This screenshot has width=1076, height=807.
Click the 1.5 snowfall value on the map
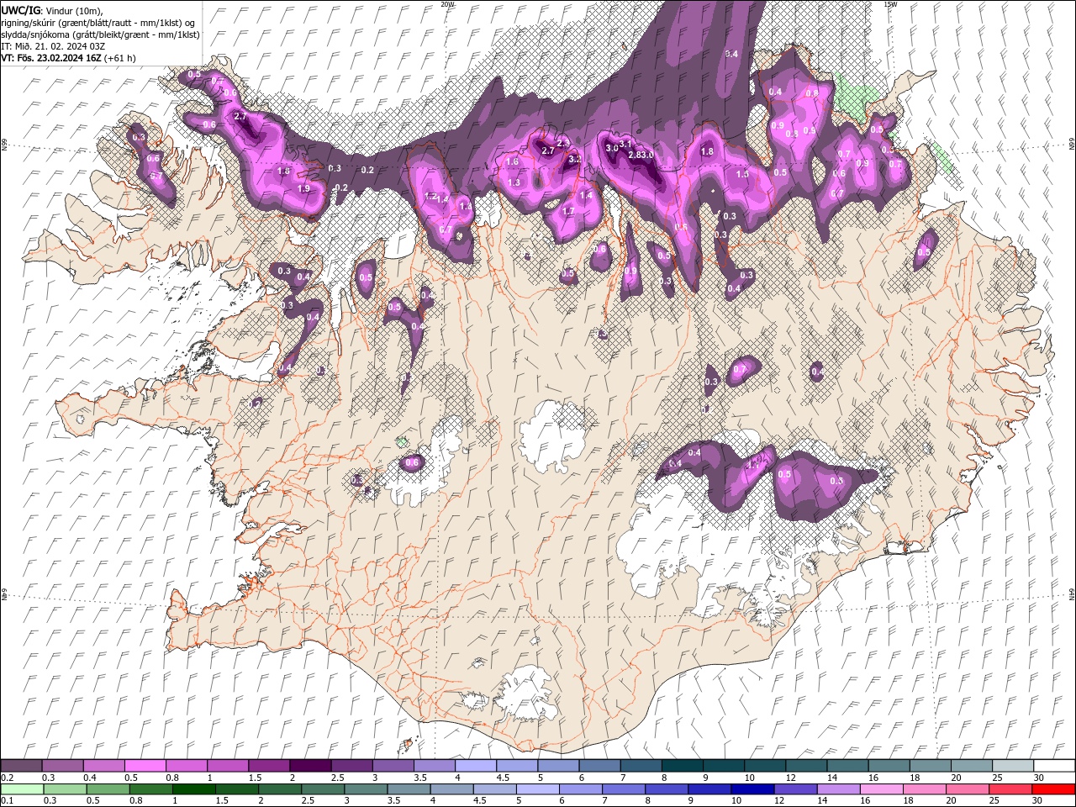(x=742, y=174)
